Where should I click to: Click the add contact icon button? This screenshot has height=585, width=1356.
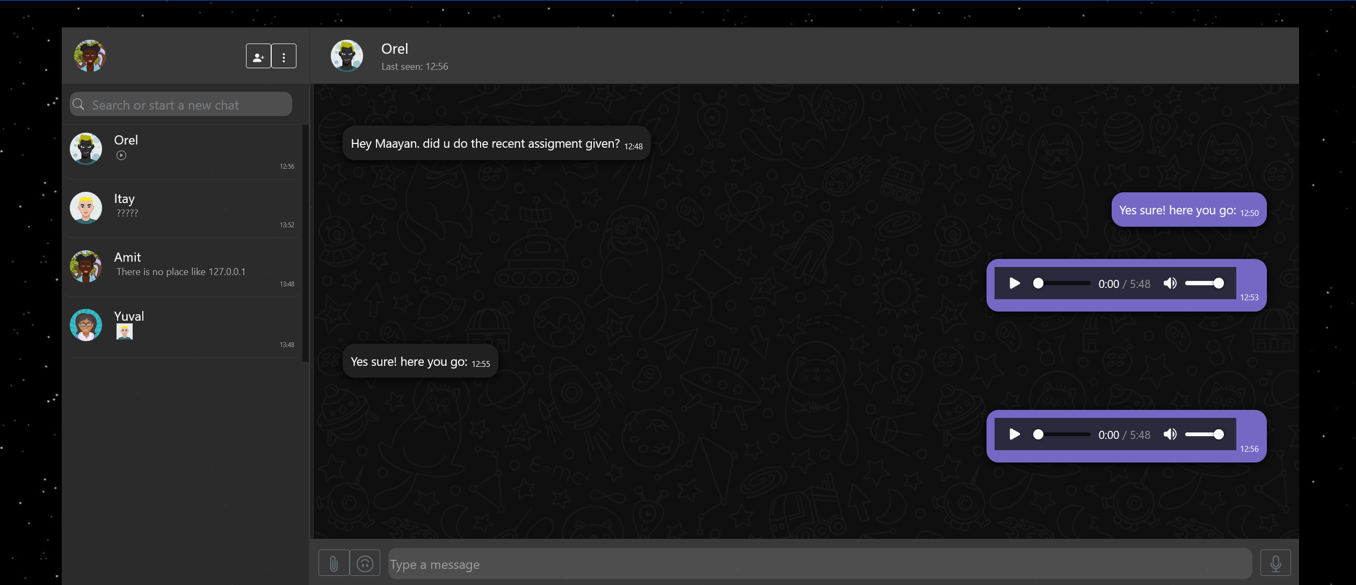(x=258, y=56)
